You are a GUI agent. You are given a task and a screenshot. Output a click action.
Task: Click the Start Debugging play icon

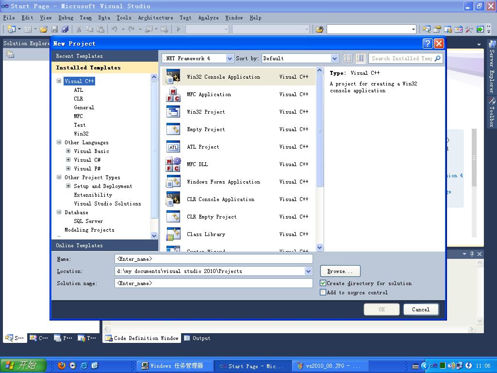(179, 30)
